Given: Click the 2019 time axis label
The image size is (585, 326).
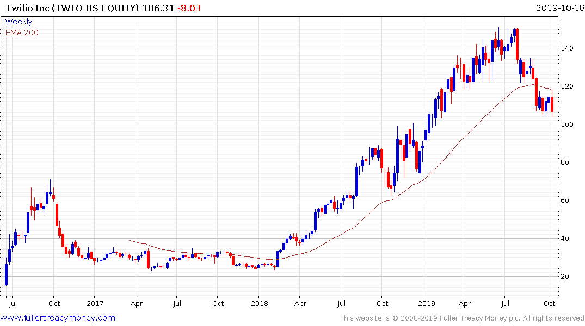Looking at the screenshot, I should [427, 303].
